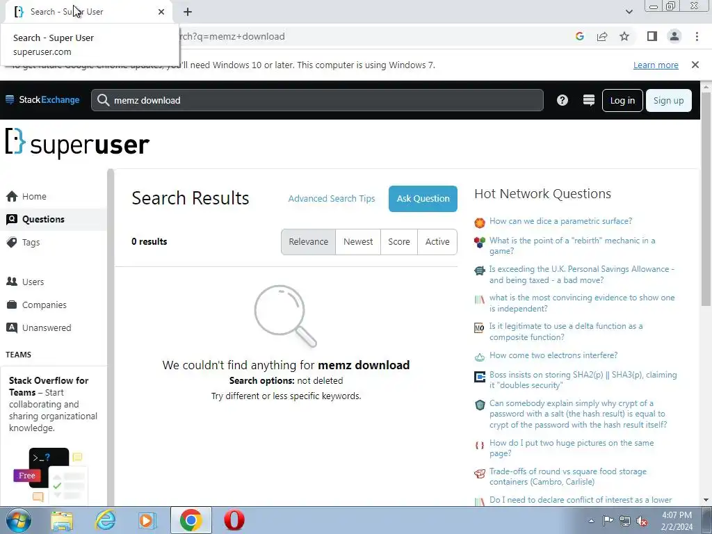This screenshot has height=534, width=712.
Task: Open U.K. Personal Savings Allowance question
Action: [x=582, y=274]
